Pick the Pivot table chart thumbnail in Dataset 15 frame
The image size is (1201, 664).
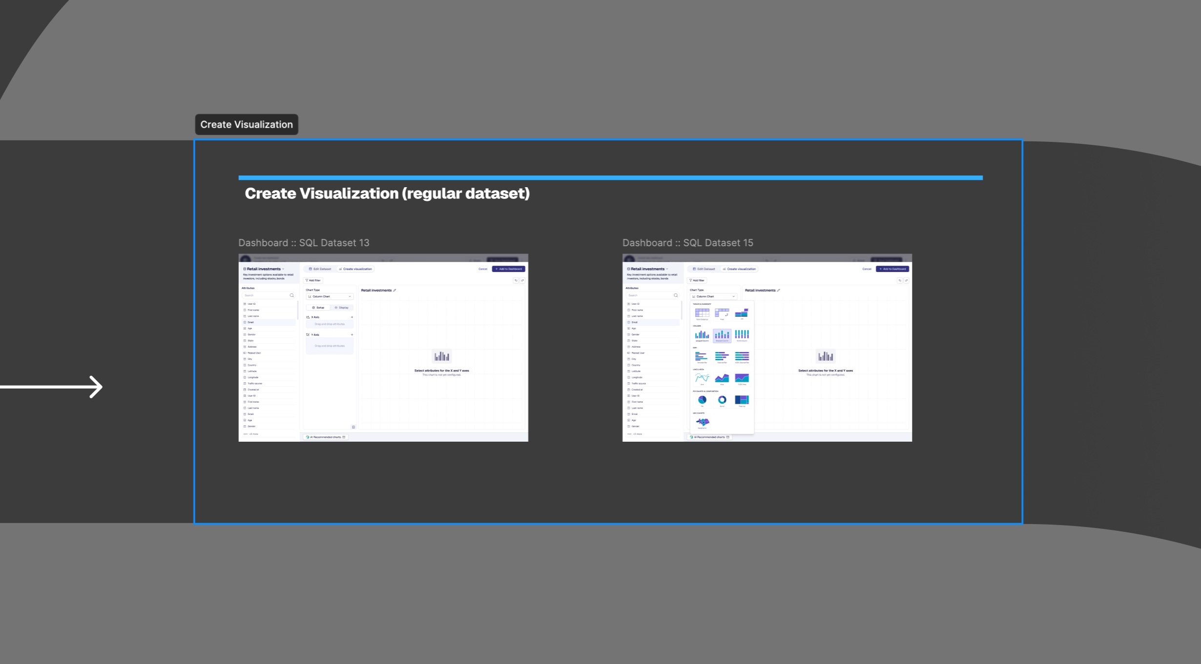pyautogui.click(x=722, y=314)
